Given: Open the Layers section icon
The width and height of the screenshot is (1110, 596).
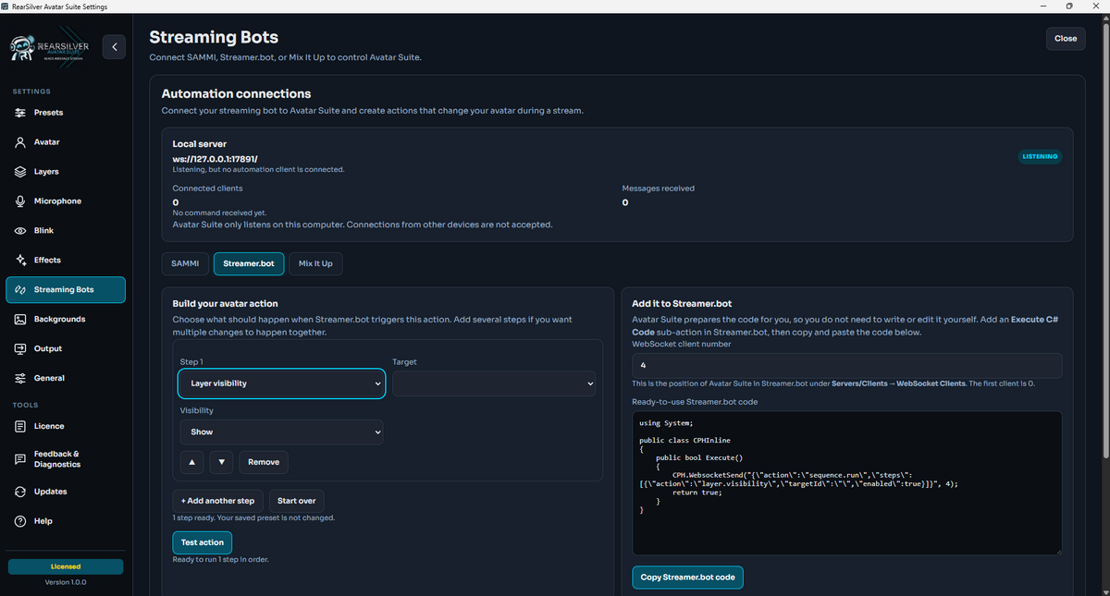Looking at the screenshot, I should coord(20,172).
